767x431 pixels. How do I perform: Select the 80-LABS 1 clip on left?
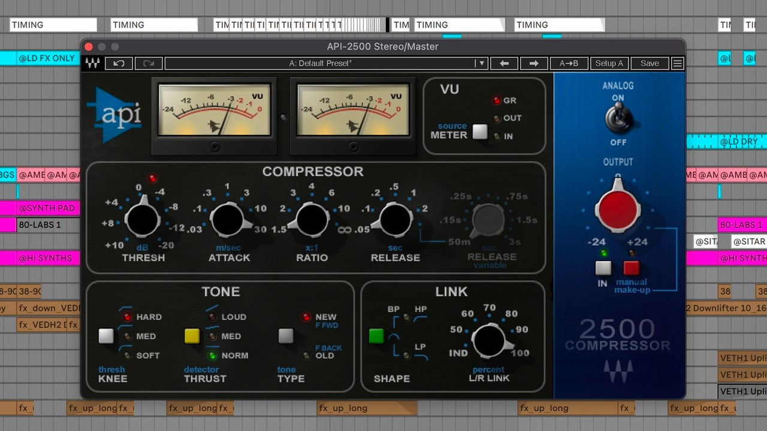pyautogui.click(x=48, y=225)
